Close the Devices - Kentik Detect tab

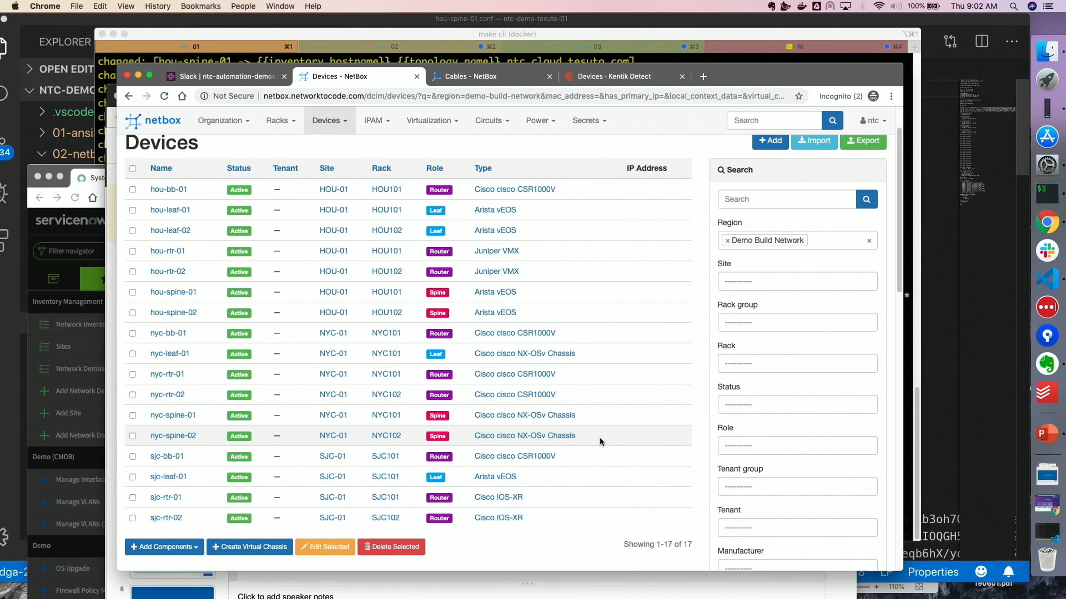pyautogui.click(x=682, y=76)
